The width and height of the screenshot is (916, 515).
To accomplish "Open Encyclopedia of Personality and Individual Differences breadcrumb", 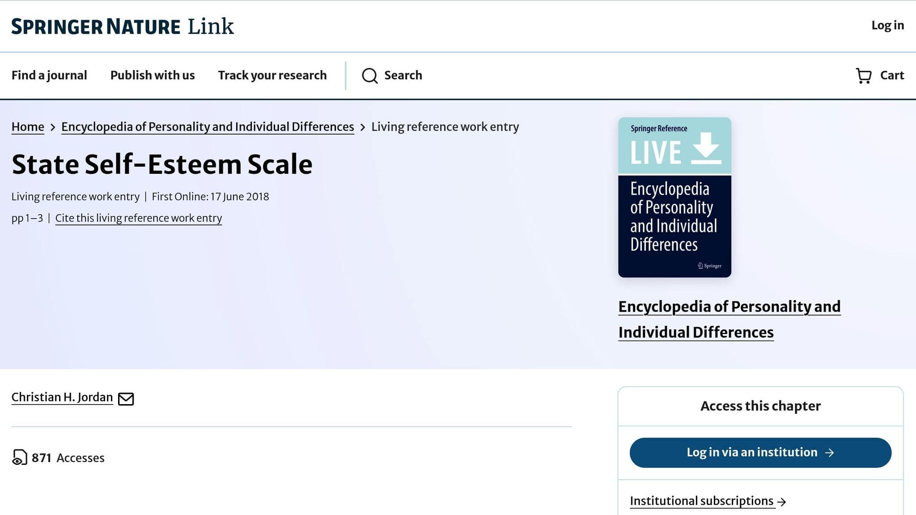I will [x=207, y=127].
